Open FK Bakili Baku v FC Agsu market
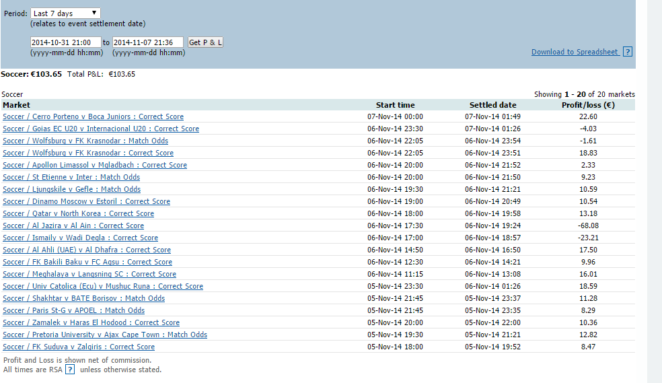Screen dimensions: 662x383 pos(87,262)
